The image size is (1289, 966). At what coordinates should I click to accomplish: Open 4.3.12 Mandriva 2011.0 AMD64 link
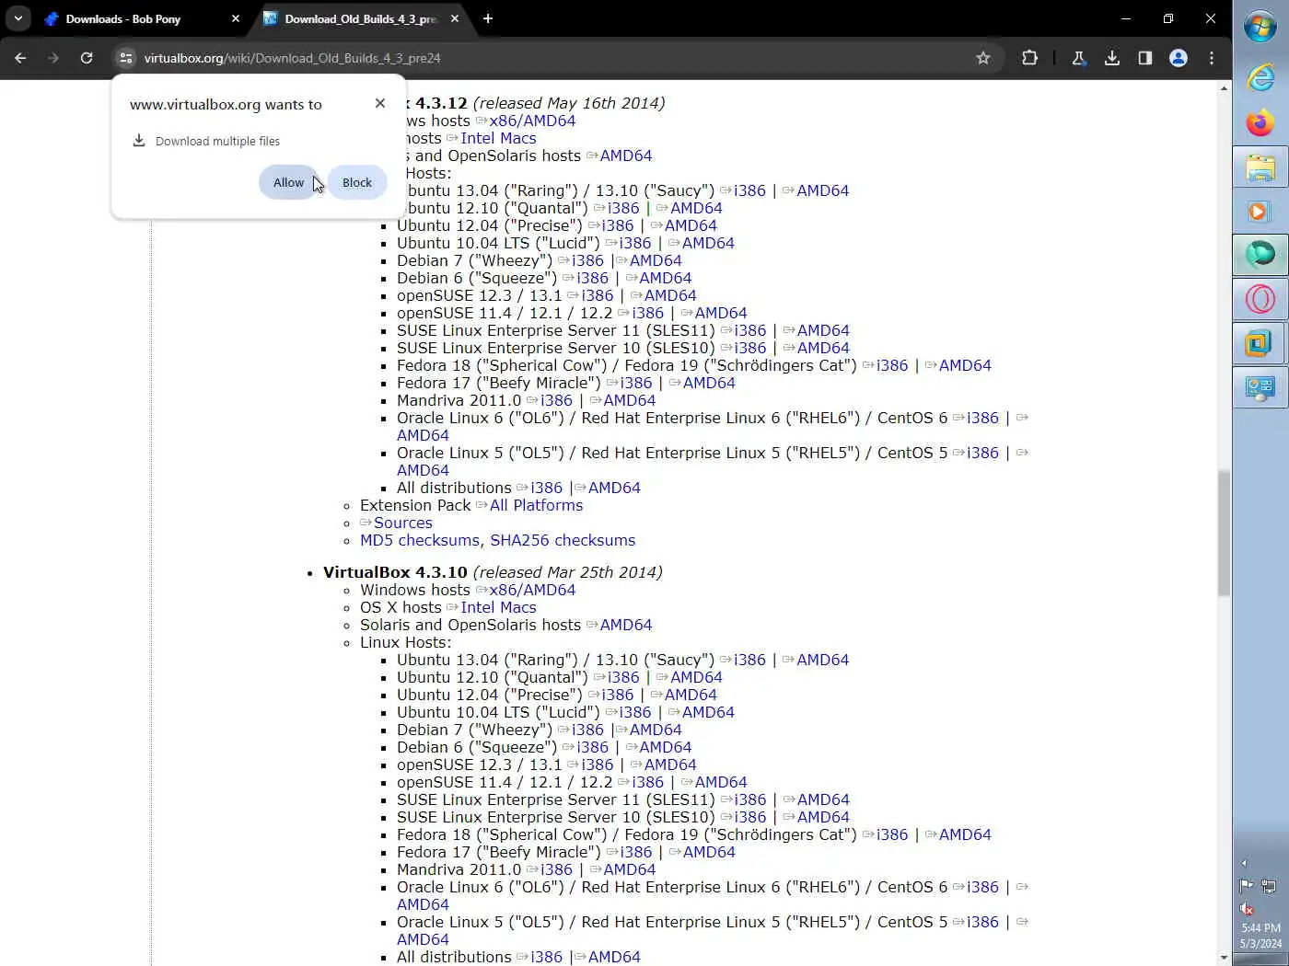[630, 400]
